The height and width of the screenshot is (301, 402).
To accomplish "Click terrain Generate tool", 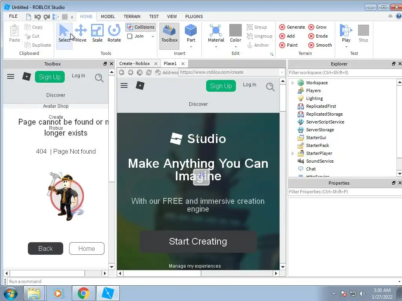I will pyautogui.click(x=292, y=27).
